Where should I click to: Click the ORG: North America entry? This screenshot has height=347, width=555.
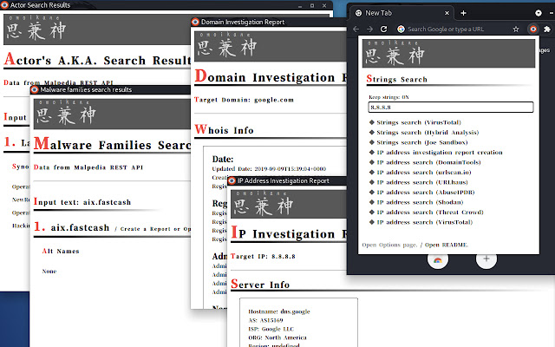point(277,337)
